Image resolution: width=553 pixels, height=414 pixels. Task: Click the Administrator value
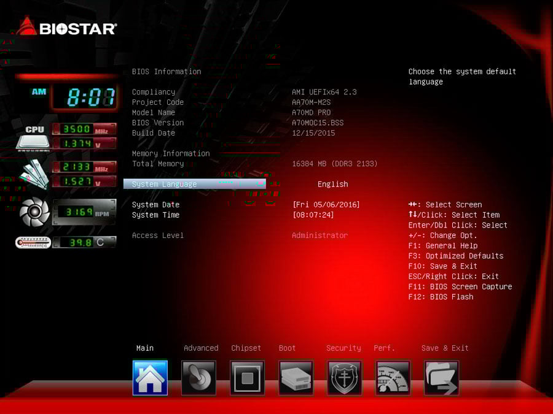pyautogui.click(x=320, y=235)
